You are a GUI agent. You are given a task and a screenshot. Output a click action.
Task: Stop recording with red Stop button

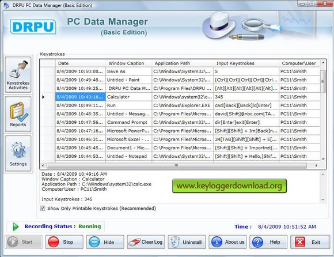pos(64,242)
